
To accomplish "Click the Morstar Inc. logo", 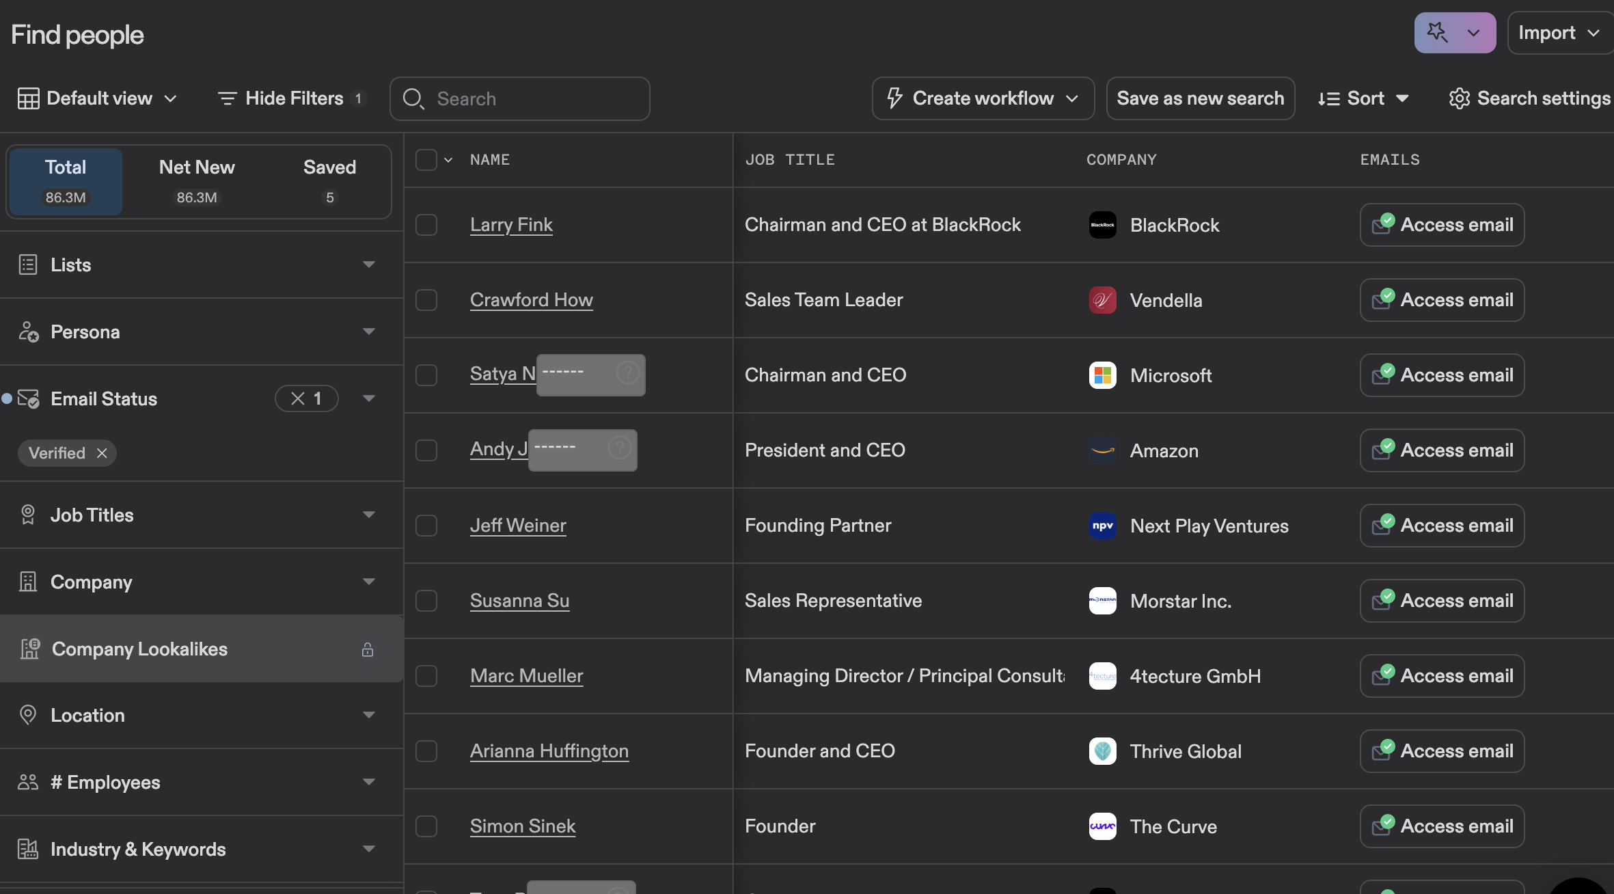I will point(1102,601).
